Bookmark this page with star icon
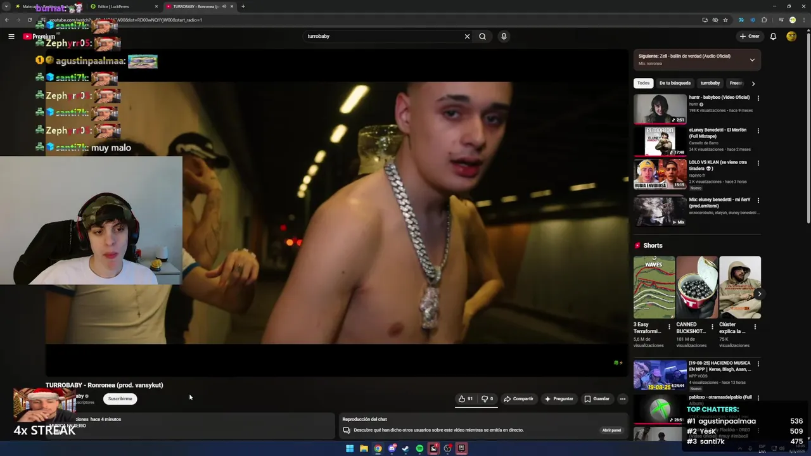 725,20
